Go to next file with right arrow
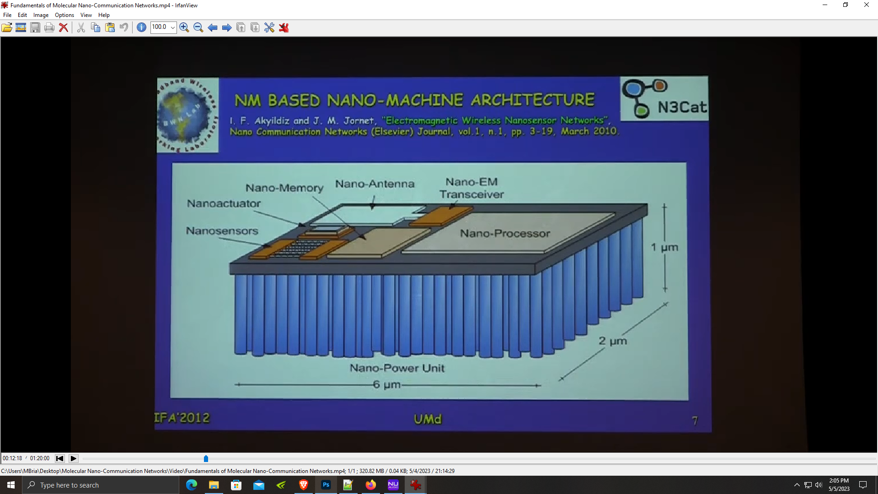 pos(227,27)
